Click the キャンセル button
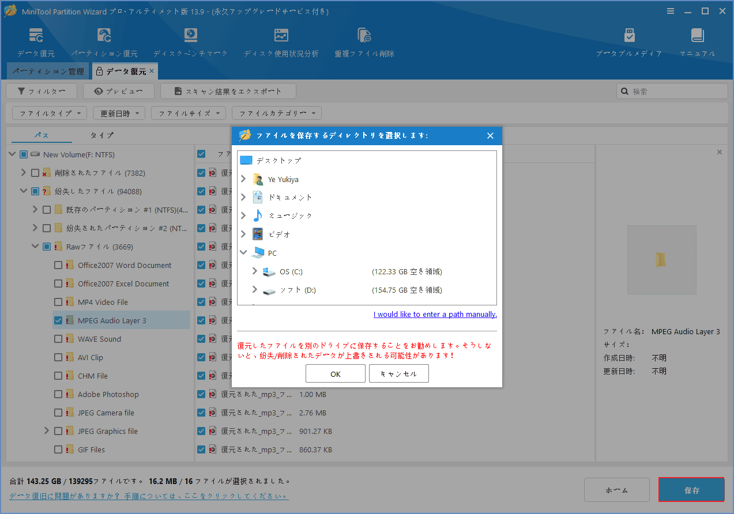734x514 pixels. pos(399,374)
